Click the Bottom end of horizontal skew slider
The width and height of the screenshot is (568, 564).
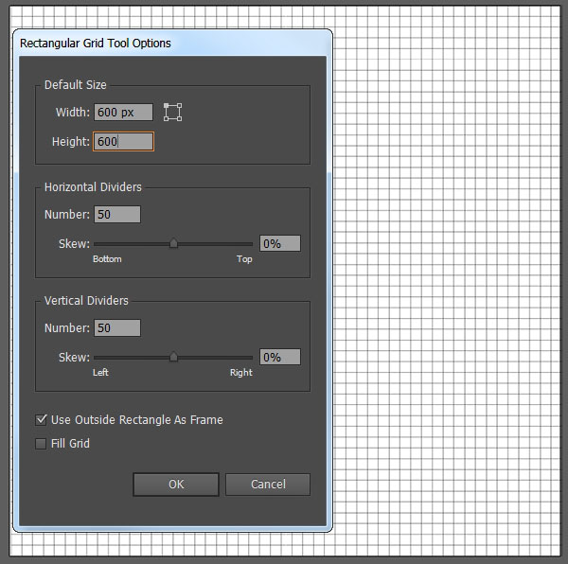tap(96, 244)
